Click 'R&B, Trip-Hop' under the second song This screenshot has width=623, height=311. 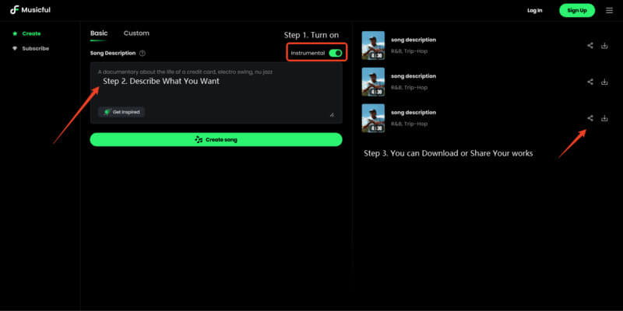click(x=410, y=87)
